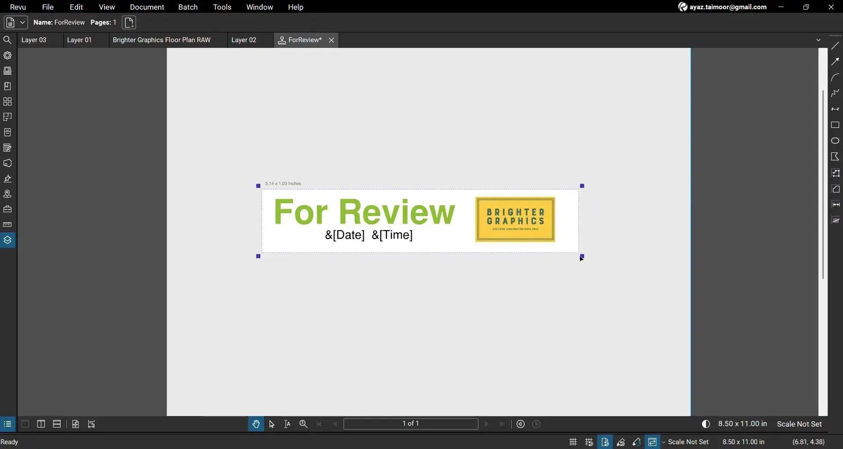Open the Thumbnails panel
843x449 pixels.
(7, 71)
